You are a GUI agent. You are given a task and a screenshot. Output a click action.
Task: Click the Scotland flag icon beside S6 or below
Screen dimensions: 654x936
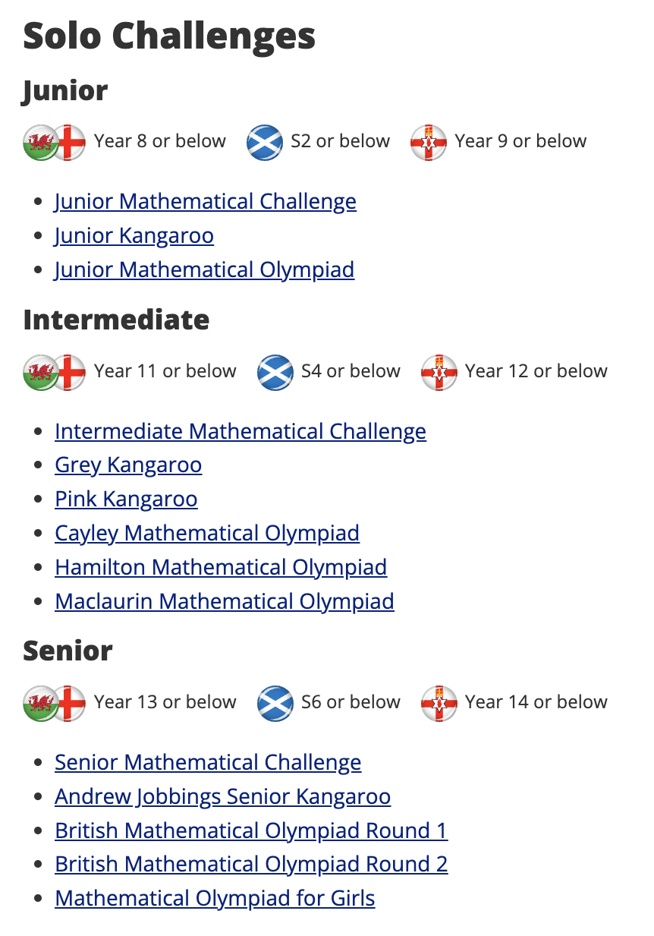(275, 703)
